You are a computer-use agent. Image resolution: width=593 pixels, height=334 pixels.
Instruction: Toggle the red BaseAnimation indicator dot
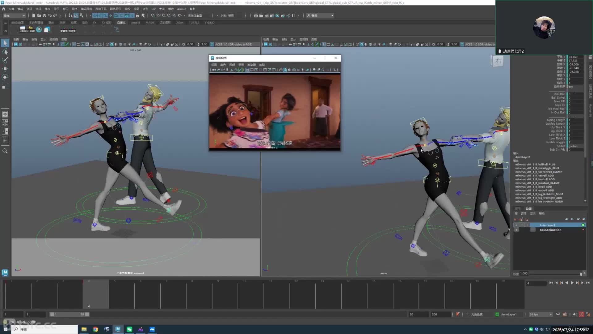583,229
